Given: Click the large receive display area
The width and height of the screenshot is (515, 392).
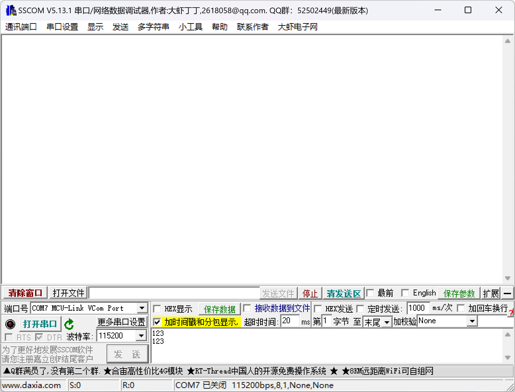Looking at the screenshot, I should pyautogui.click(x=252, y=159).
